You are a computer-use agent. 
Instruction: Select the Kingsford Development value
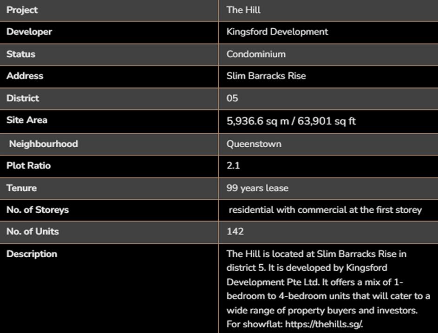click(x=277, y=32)
